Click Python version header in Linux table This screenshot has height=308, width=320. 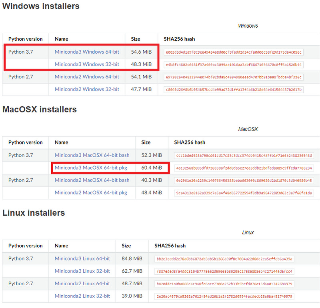pos(26,246)
